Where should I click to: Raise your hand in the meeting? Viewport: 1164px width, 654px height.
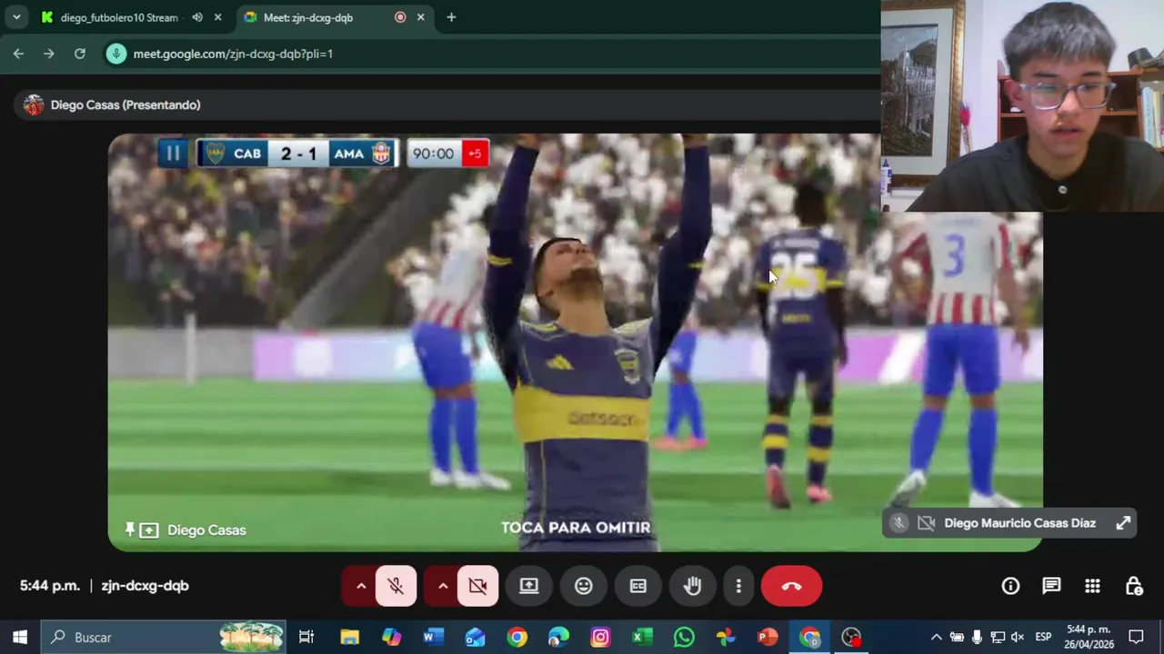(x=693, y=586)
